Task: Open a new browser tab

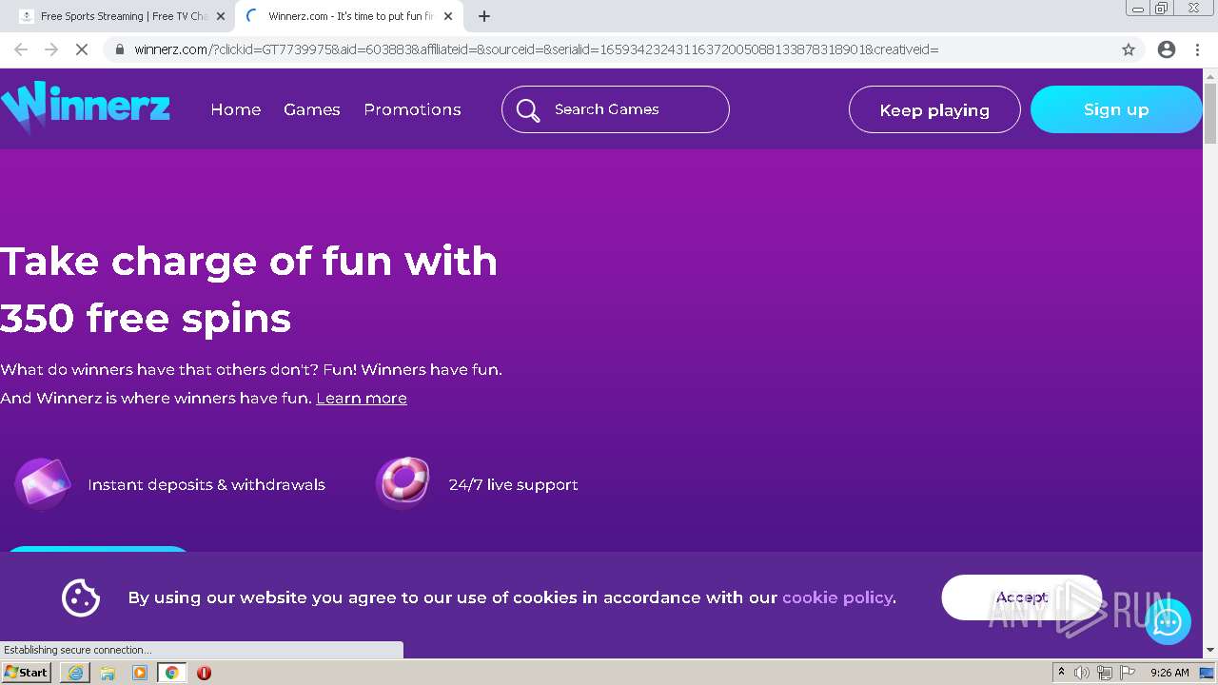Action: (484, 16)
